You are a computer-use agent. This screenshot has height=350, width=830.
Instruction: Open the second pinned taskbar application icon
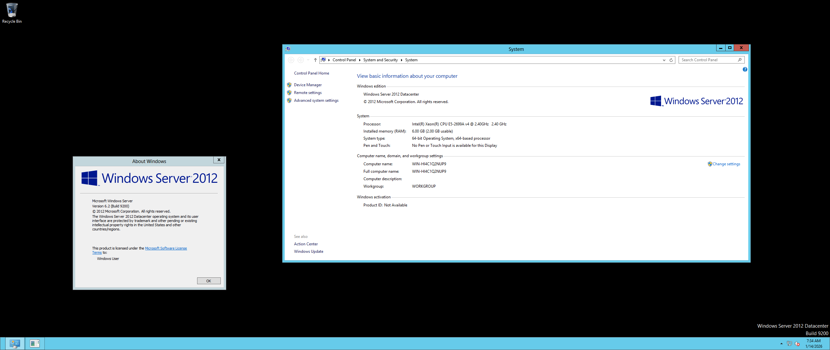pos(34,343)
